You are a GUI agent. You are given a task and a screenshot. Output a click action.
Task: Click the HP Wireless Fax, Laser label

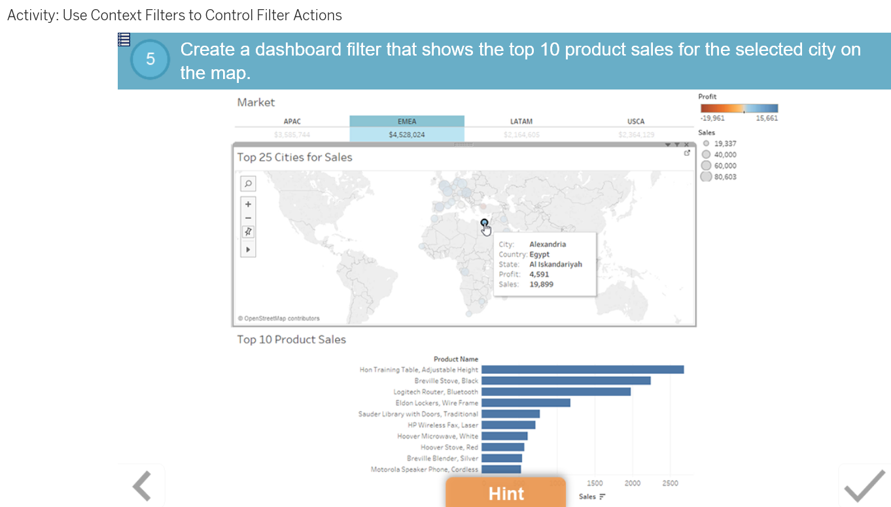tap(443, 425)
